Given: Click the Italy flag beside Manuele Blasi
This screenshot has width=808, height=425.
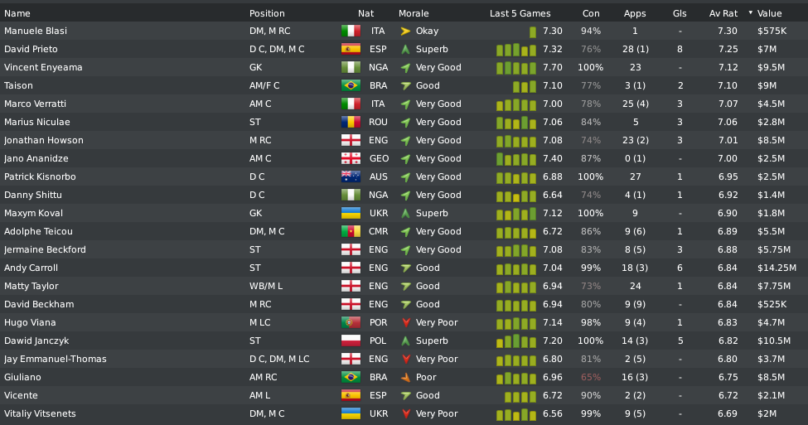Looking at the screenshot, I should (x=351, y=31).
